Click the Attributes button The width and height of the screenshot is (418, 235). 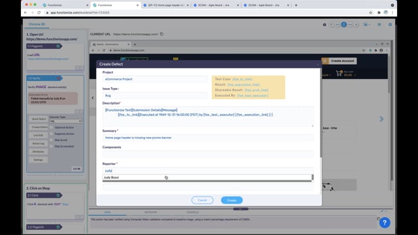[39, 151]
